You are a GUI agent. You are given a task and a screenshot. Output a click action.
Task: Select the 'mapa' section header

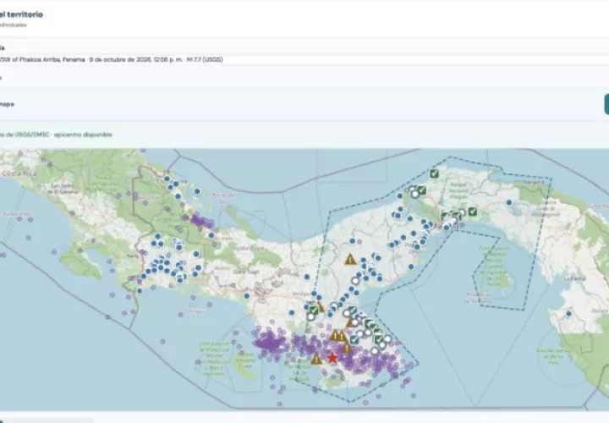7,104
